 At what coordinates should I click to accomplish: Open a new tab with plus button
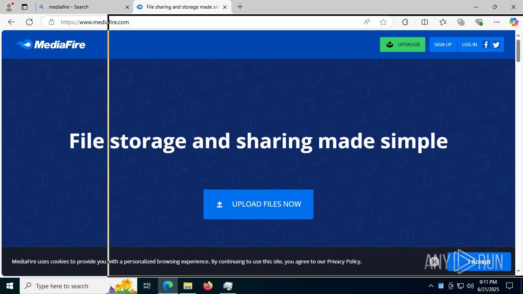240,7
